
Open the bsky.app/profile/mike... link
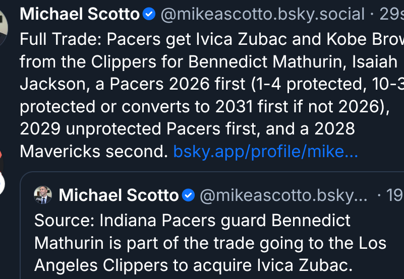tap(265, 151)
